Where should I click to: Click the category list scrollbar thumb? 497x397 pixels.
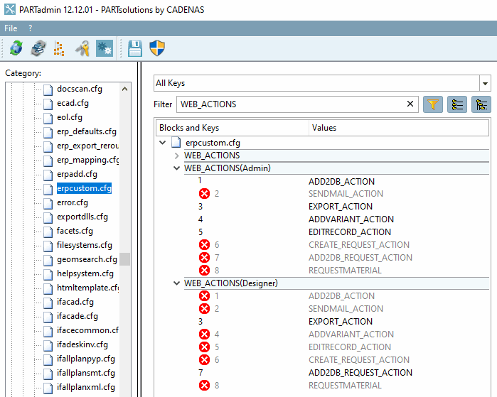(125, 259)
